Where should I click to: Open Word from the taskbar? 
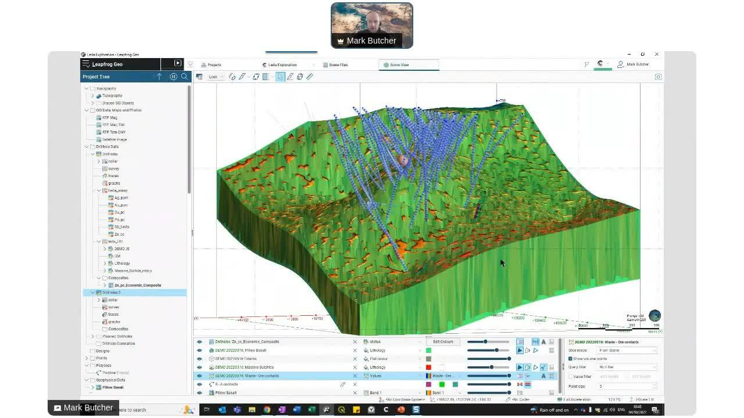point(296,409)
